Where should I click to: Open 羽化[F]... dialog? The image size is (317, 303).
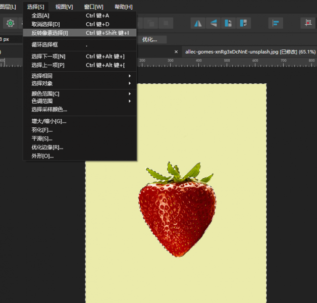pyautogui.click(x=80, y=130)
